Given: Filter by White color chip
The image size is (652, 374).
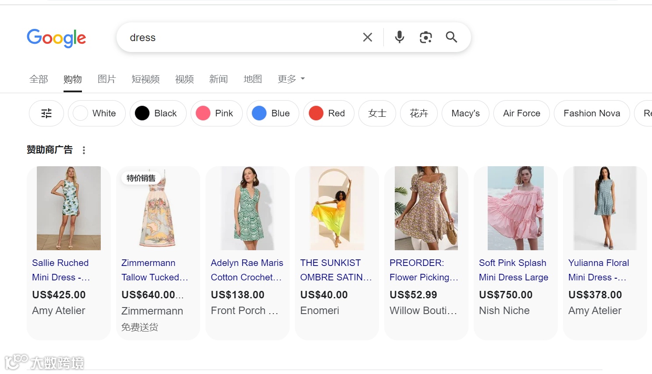Looking at the screenshot, I should [x=97, y=113].
